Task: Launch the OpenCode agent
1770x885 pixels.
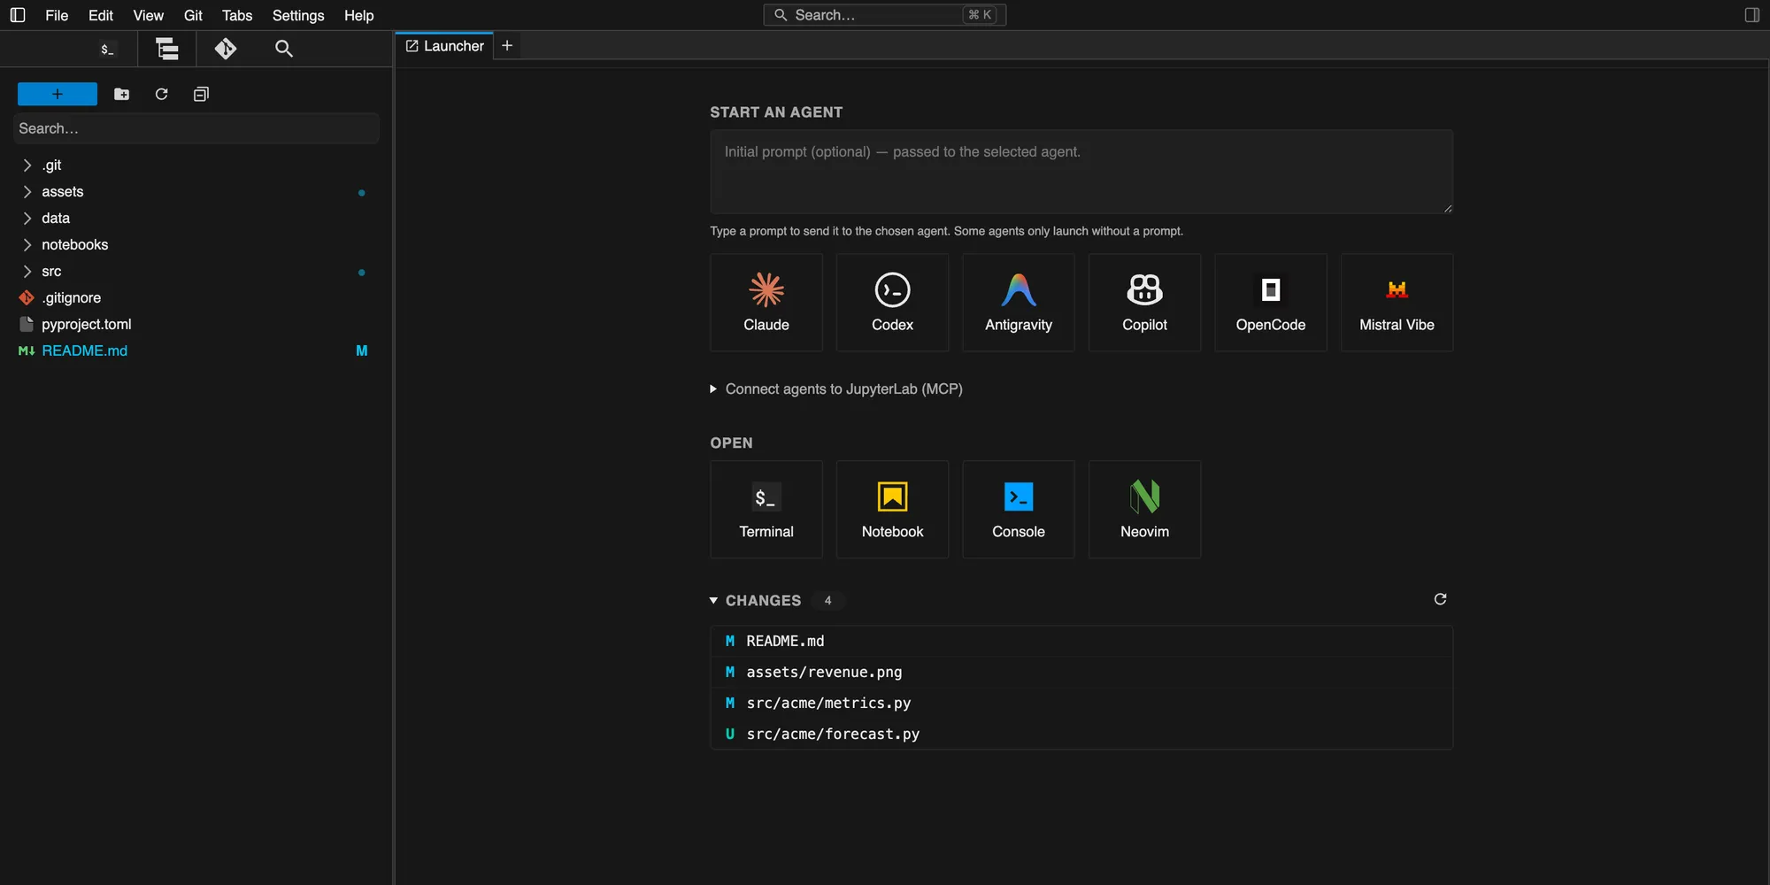Action: click(1271, 303)
